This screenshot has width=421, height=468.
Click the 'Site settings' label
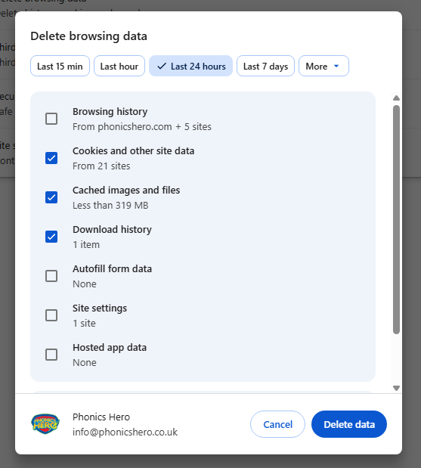click(100, 308)
